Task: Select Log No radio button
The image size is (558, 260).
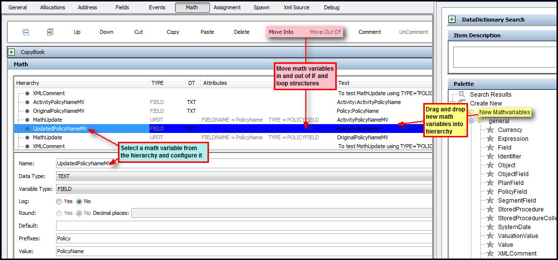Action: tap(79, 202)
